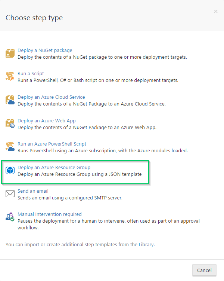The image size is (224, 281).
Task: Choose Deploy an Azure Cloud Service
Action: pos(51,97)
